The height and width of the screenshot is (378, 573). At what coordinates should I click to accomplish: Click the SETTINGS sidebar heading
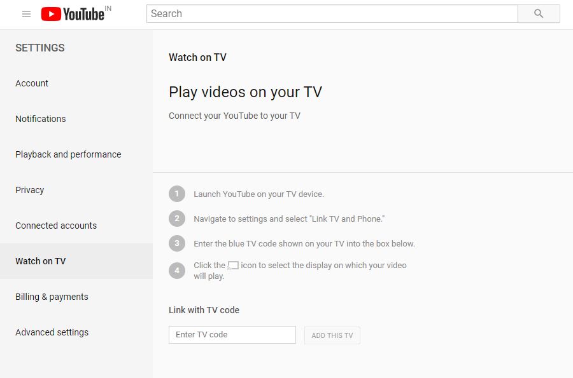coord(40,48)
